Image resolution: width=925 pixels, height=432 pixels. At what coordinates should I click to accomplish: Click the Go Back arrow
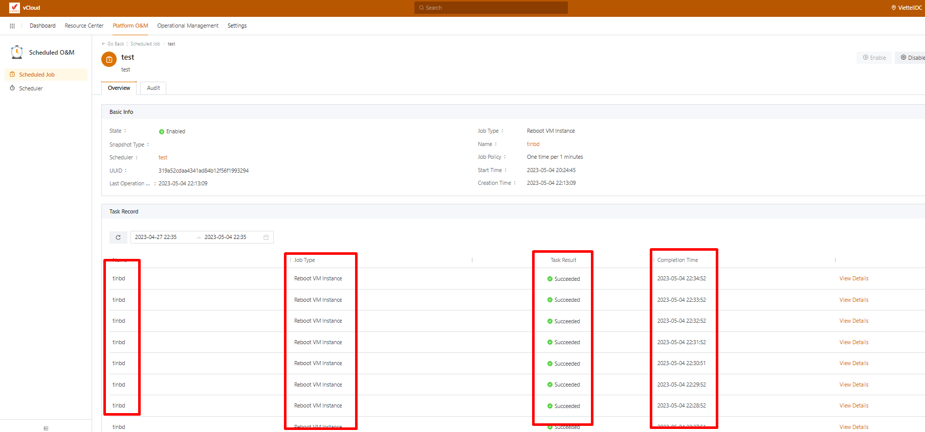pos(103,44)
